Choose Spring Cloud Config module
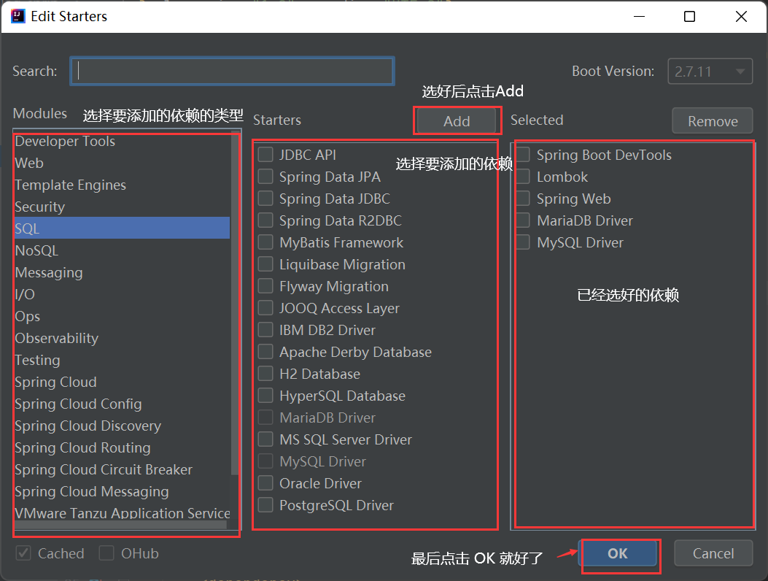Image resolution: width=768 pixels, height=581 pixels. click(122, 404)
